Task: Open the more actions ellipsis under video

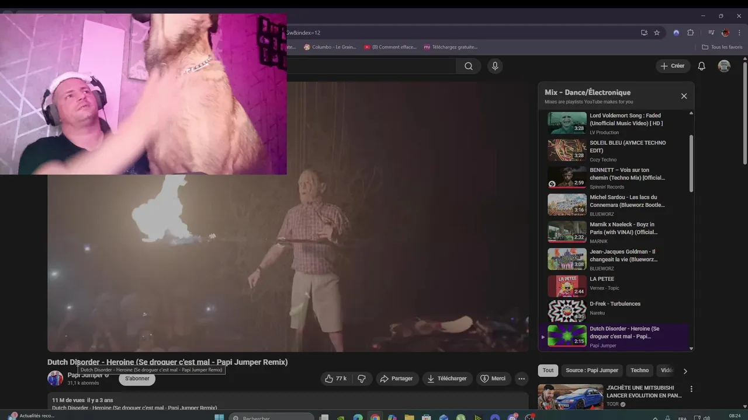Action: coord(521,379)
